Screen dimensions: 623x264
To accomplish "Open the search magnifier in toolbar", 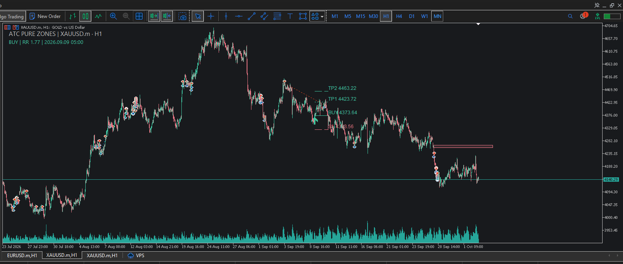I will [570, 16].
